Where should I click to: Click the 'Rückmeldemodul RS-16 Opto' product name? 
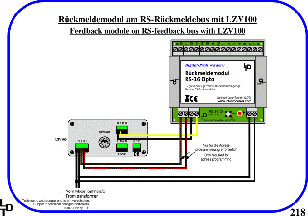click(207, 76)
